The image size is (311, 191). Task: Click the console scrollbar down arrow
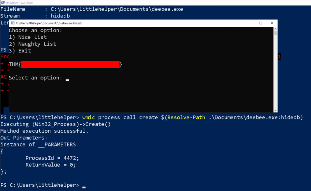[x=276, y=110]
